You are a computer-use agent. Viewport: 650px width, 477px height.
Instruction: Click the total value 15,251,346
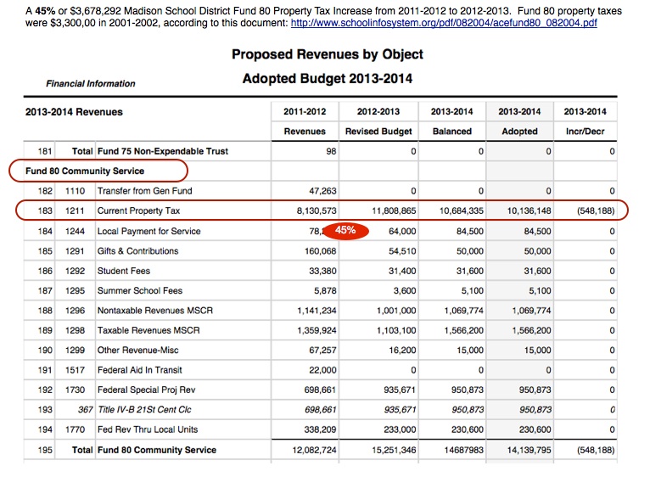(394, 450)
